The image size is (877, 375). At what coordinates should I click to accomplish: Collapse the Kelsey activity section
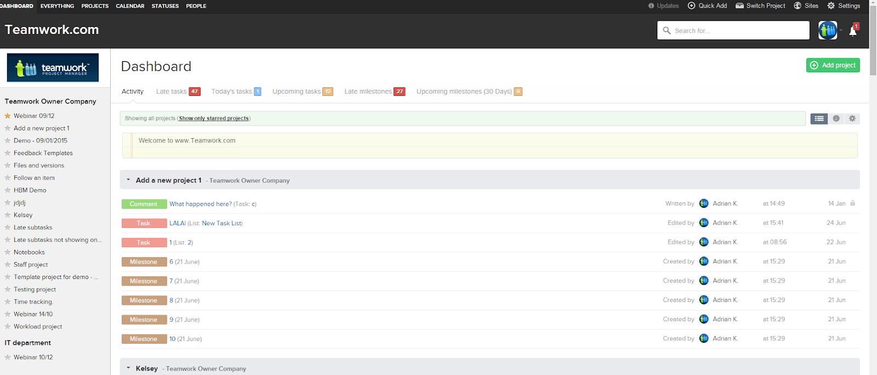click(x=128, y=368)
